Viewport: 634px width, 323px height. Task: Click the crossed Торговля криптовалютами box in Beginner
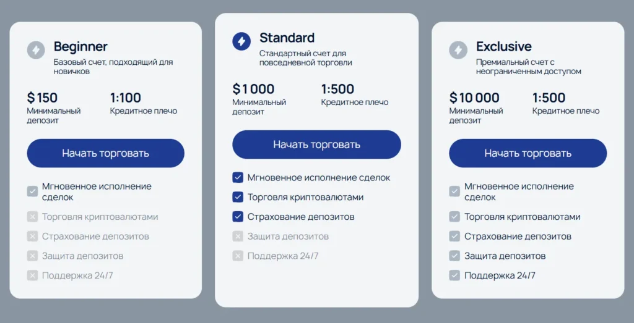pyautogui.click(x=32, y=217)
